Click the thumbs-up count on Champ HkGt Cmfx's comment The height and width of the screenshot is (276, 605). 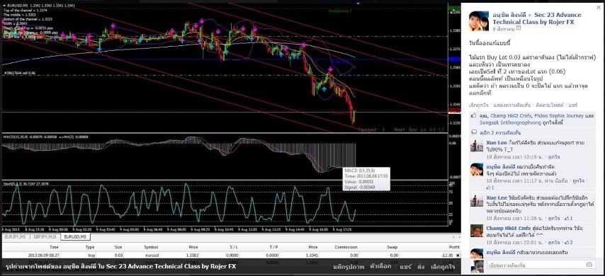(569, 243)
